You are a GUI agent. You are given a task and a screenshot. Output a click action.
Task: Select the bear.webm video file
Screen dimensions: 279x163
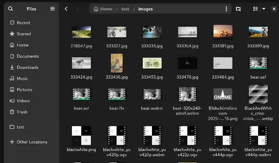(x=152, y=95)
